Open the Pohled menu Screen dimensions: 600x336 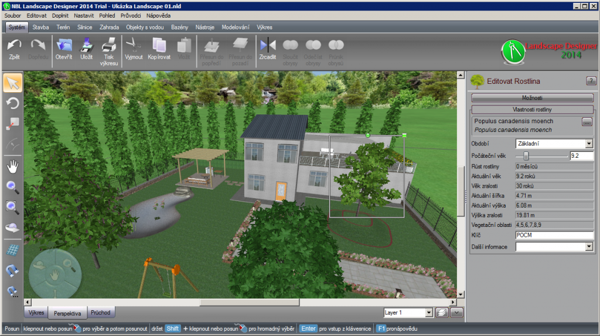pyautogui.click(x=107, y=16)
